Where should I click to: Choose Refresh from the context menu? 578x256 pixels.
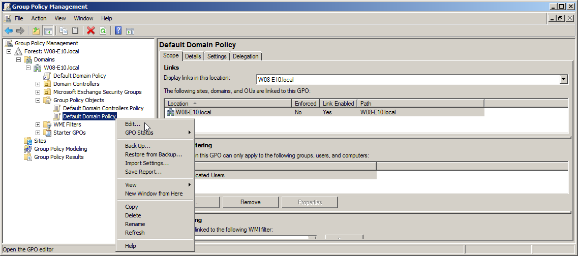[x=155, y=233]
